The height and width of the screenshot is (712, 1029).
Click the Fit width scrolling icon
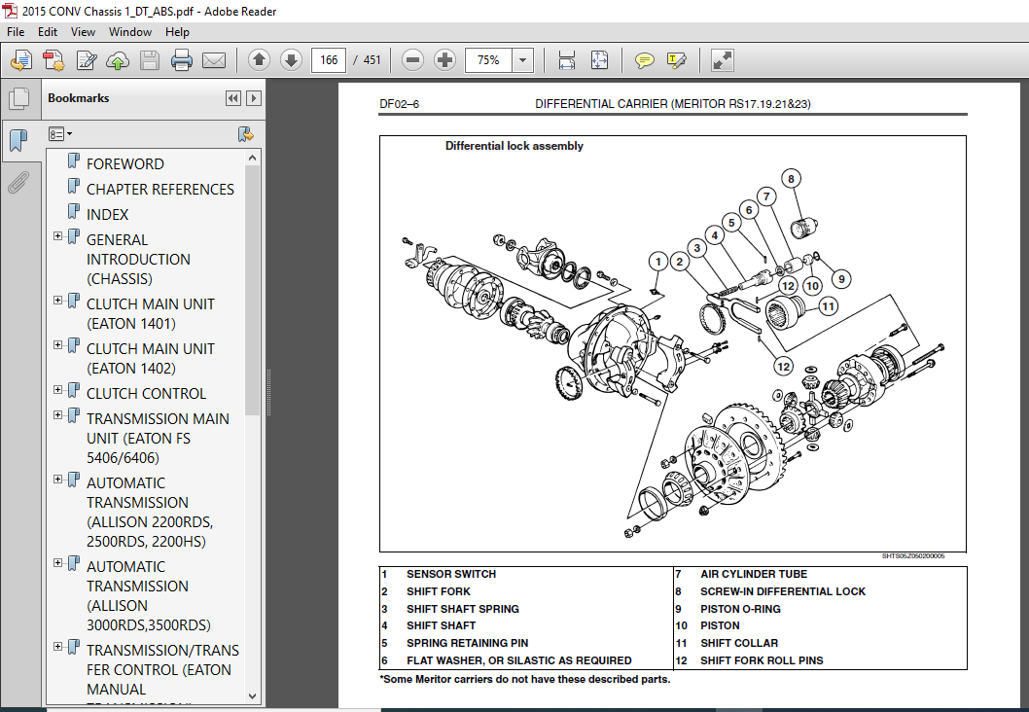tap(566, 60)
